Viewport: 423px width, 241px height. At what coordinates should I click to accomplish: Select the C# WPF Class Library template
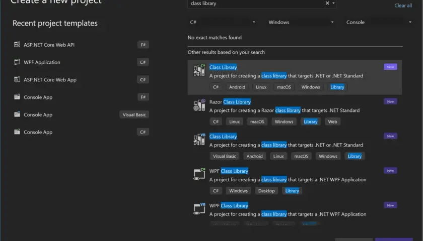[295, 181]
